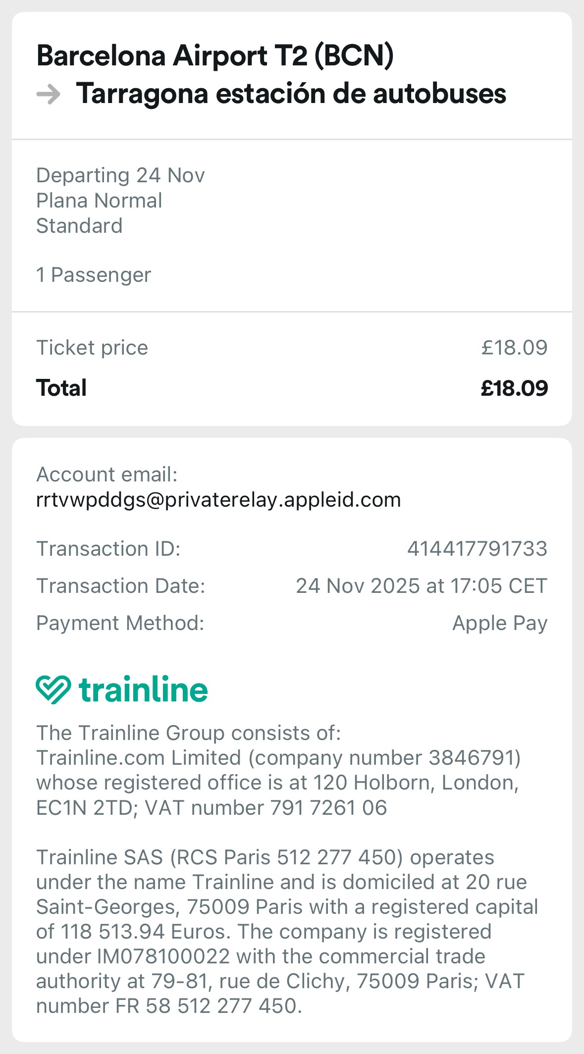Click the VAT number 791 7261 06
The height and width of the screenshot is (1054, 584).
pos(328,808)
